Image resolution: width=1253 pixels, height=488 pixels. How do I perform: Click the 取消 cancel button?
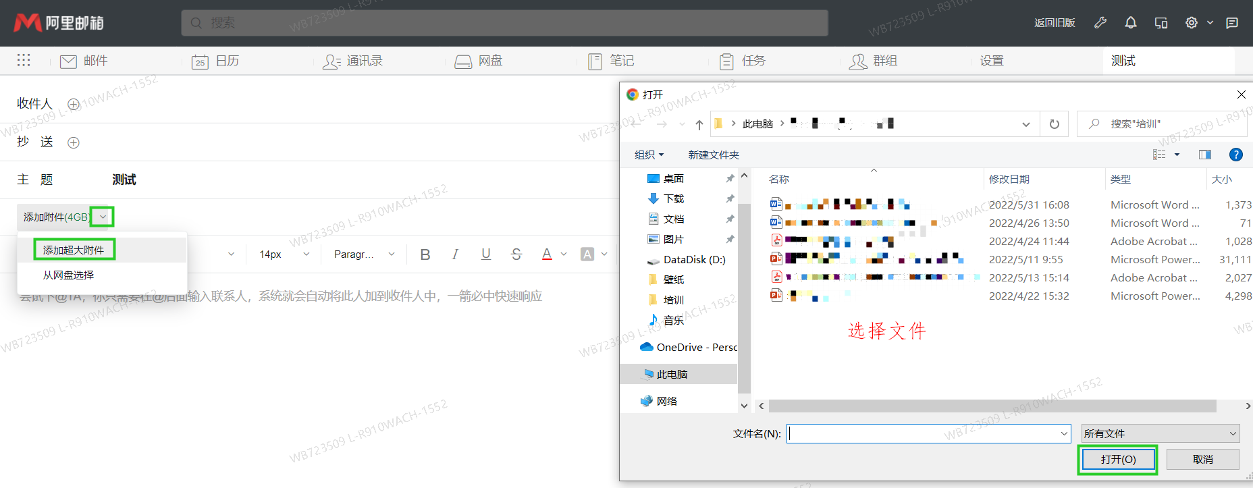tap(1202, 460)
